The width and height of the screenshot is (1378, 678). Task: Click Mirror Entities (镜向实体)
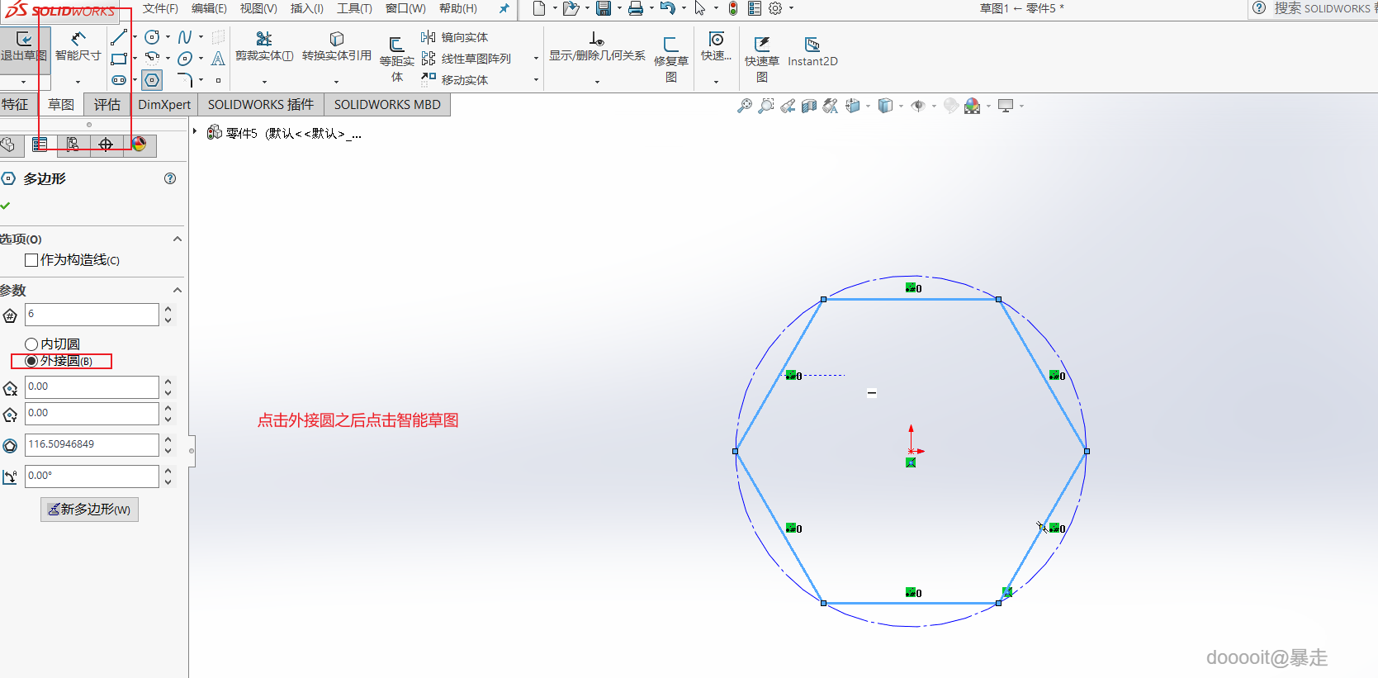click(455, 37)
